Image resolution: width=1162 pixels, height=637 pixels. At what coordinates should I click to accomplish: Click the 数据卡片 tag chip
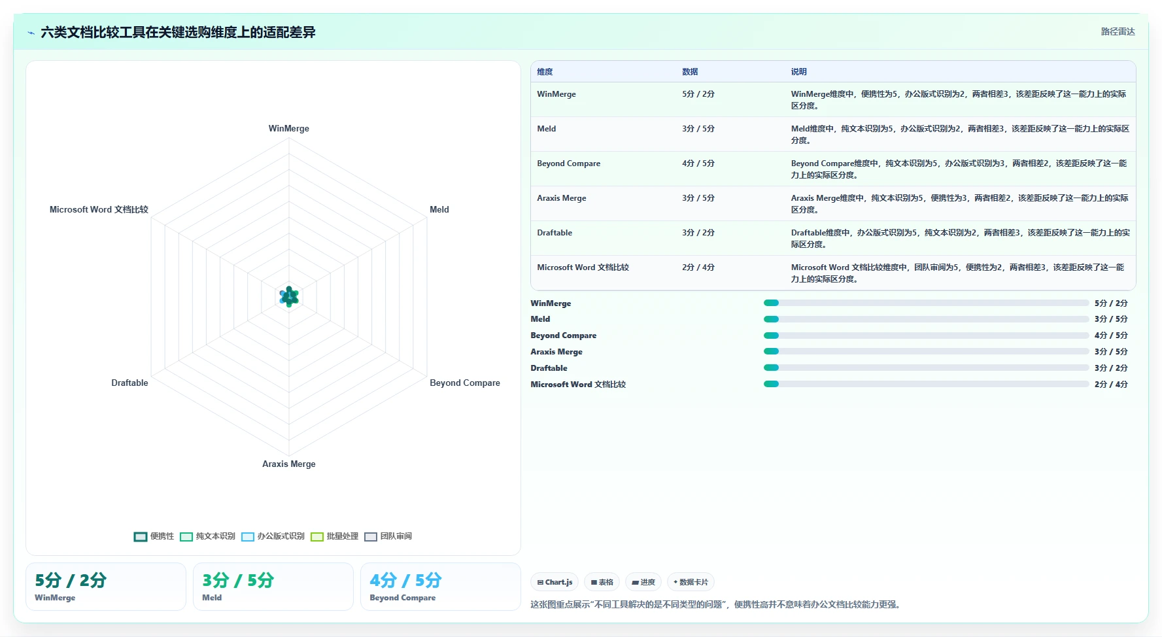click(x=691, y=582)
